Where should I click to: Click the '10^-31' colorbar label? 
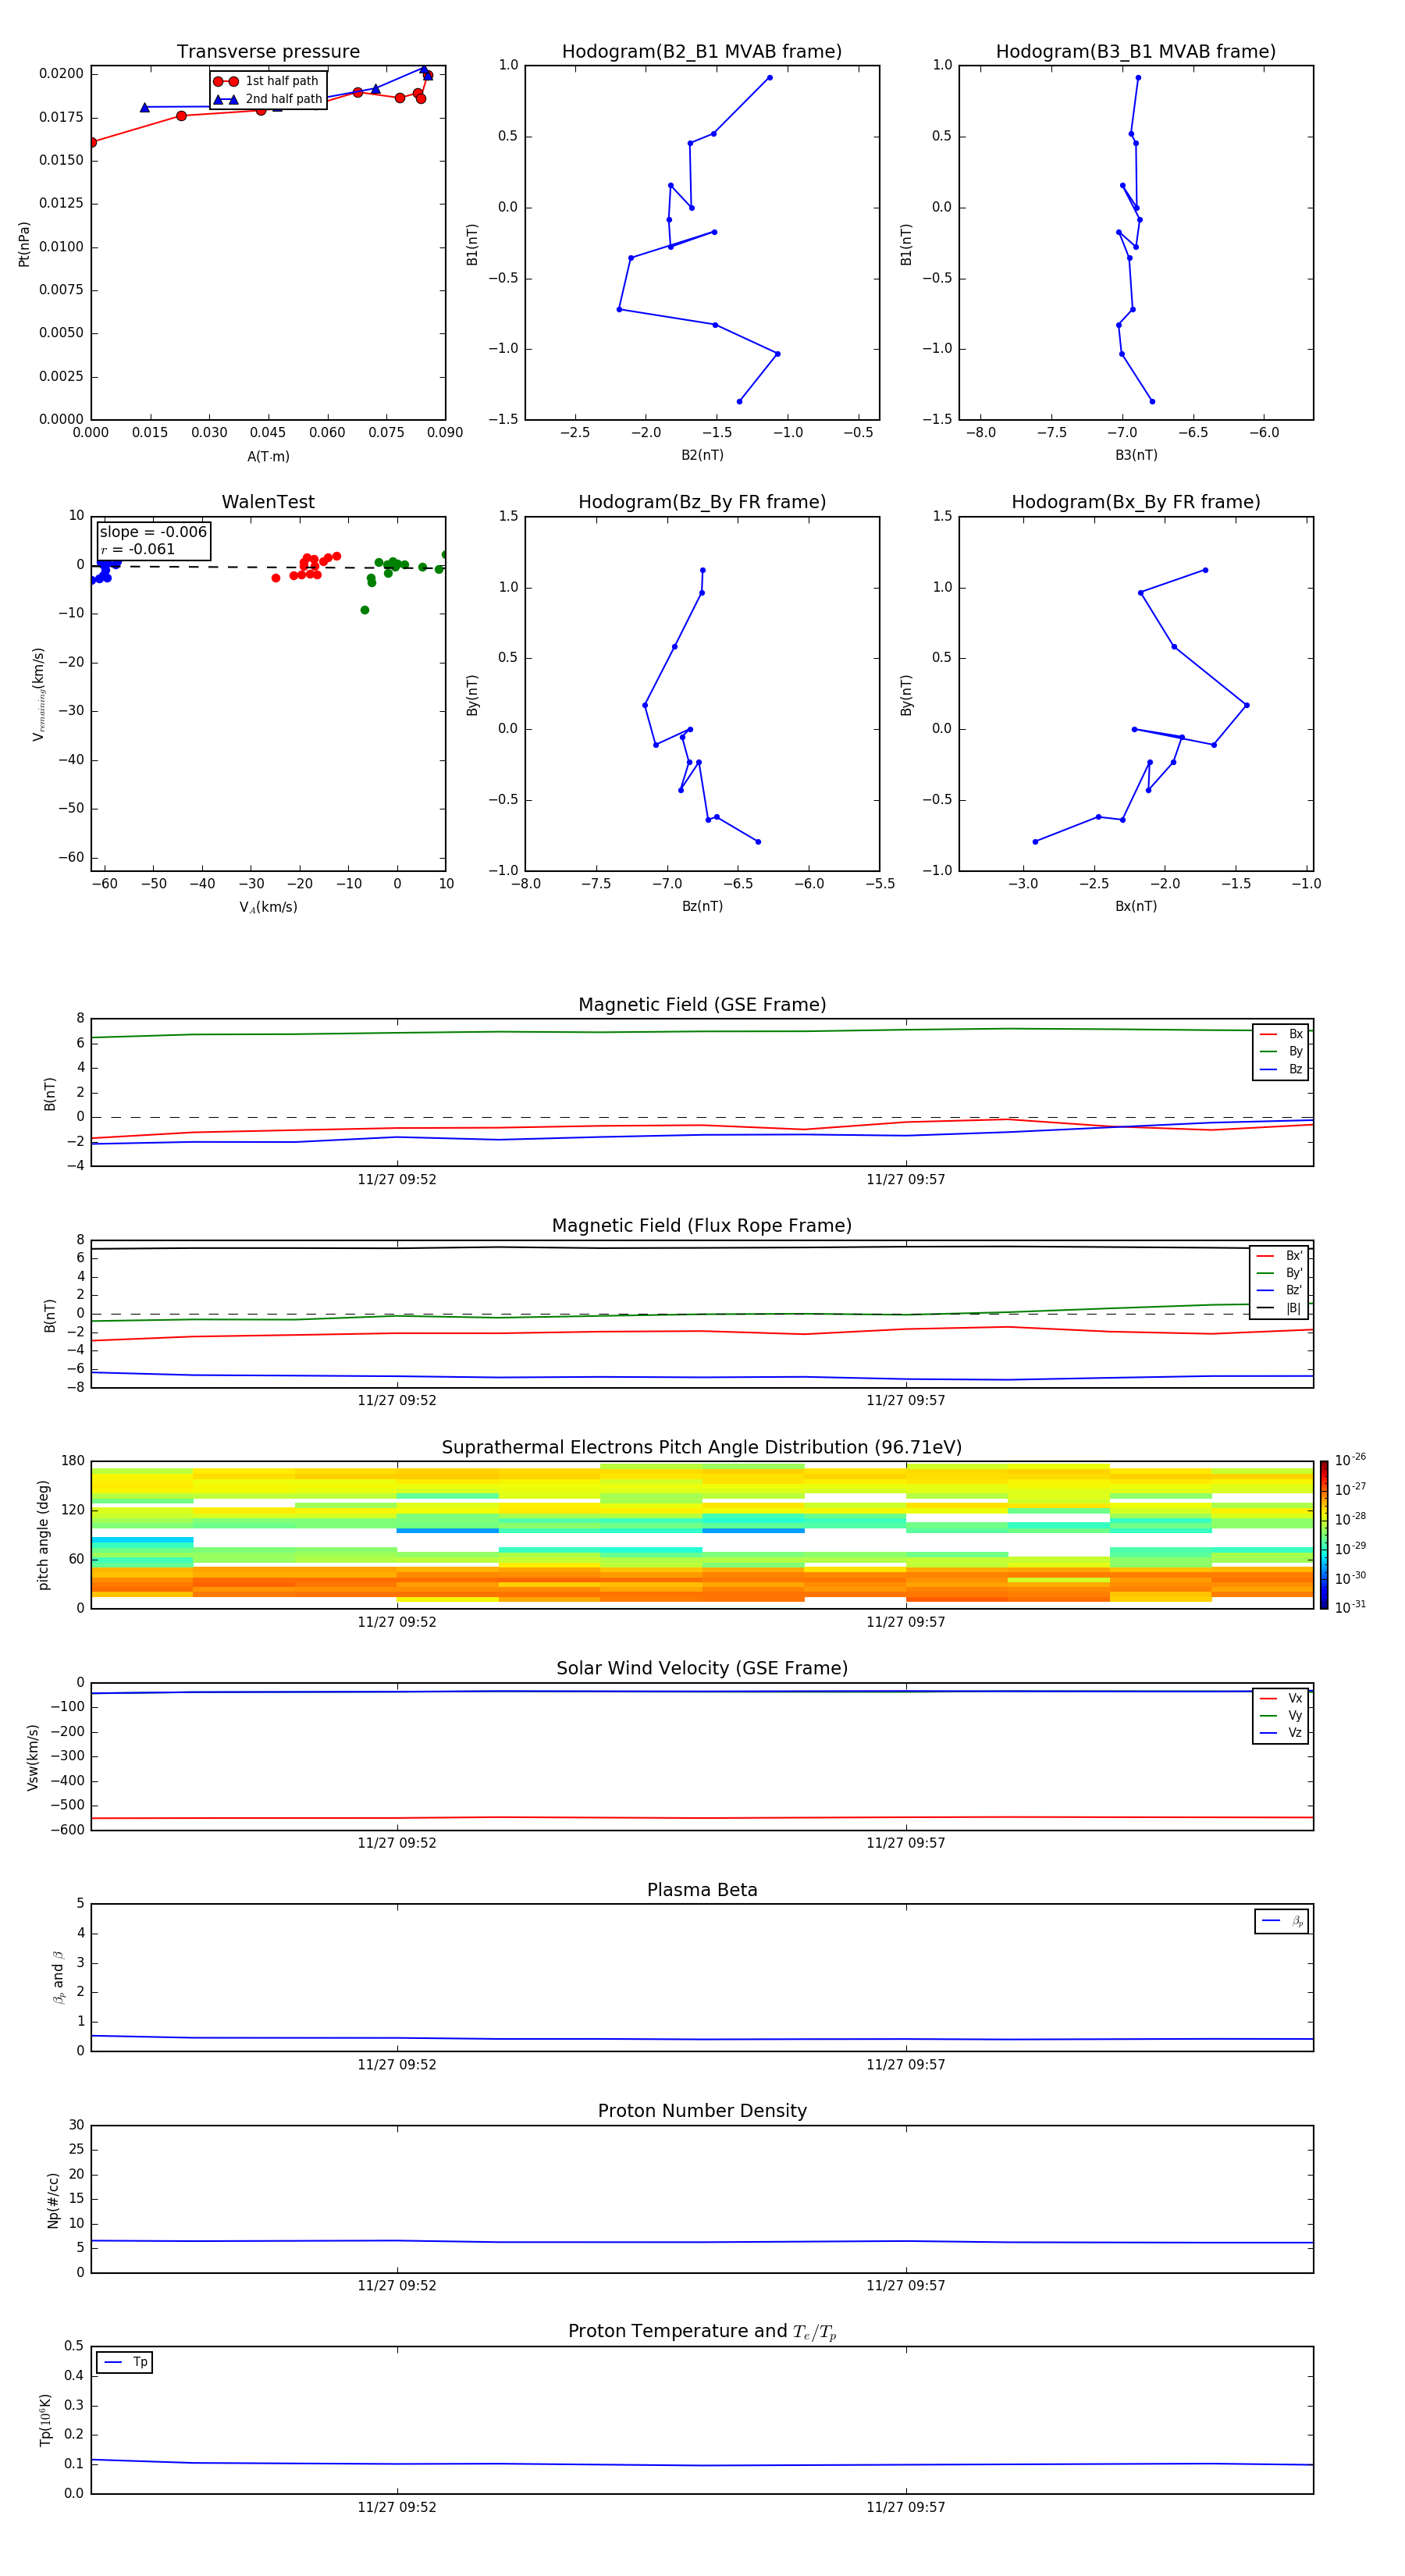[1350, 1607]
